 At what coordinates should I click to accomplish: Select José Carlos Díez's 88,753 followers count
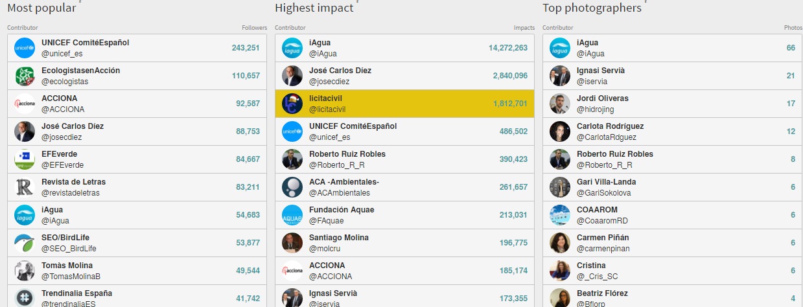[246, 131]
